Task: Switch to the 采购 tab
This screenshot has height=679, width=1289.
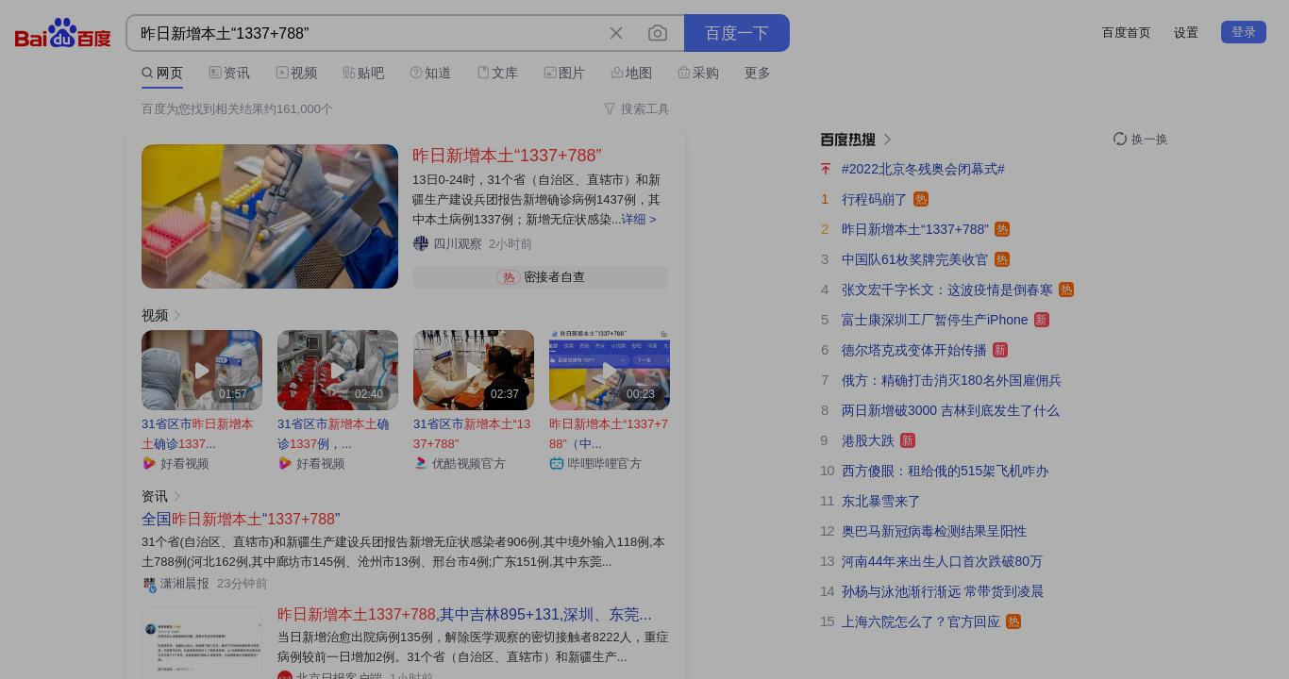Action: [x=698, y=73]
